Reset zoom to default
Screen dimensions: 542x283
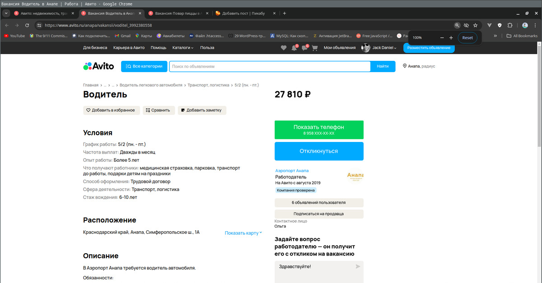[x=467, y=38]
